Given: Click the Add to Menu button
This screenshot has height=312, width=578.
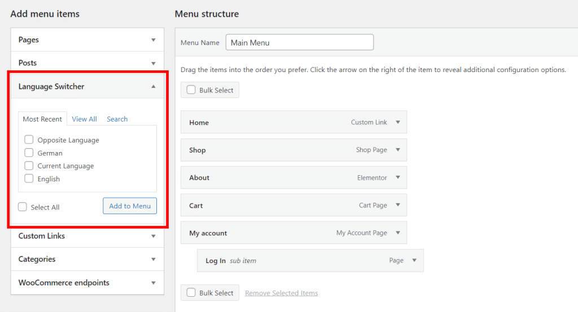Looking at the screenshot, I should tap(130, 206).
